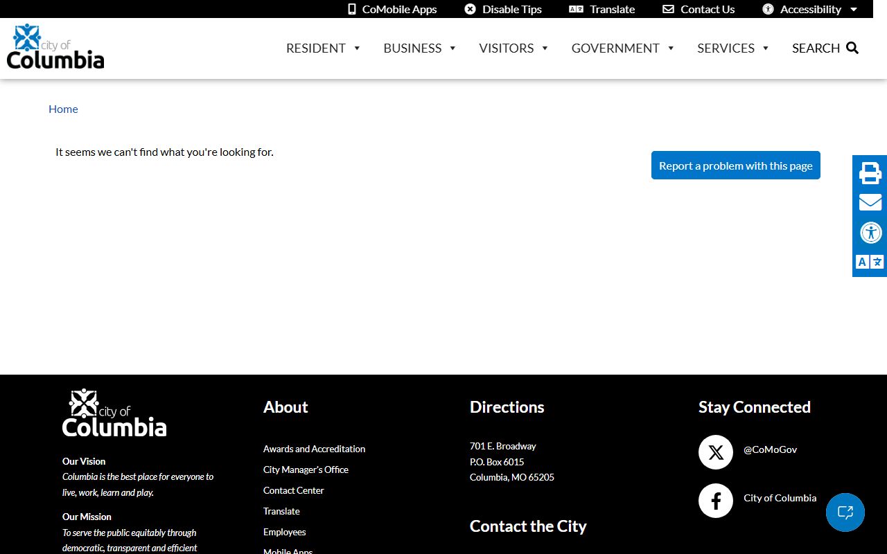Click the Accessibility text in top bar

tap(811, 9)
